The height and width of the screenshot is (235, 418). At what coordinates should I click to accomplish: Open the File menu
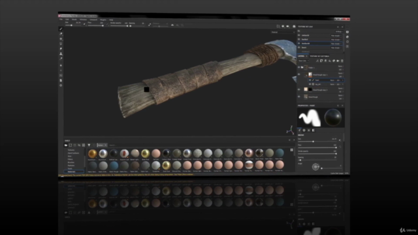coord(61,20)
